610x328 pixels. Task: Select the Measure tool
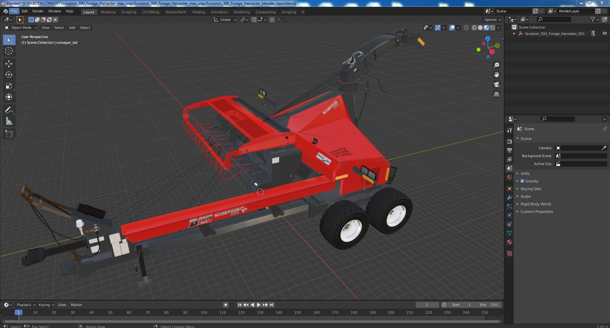click(x=9, y=121)
